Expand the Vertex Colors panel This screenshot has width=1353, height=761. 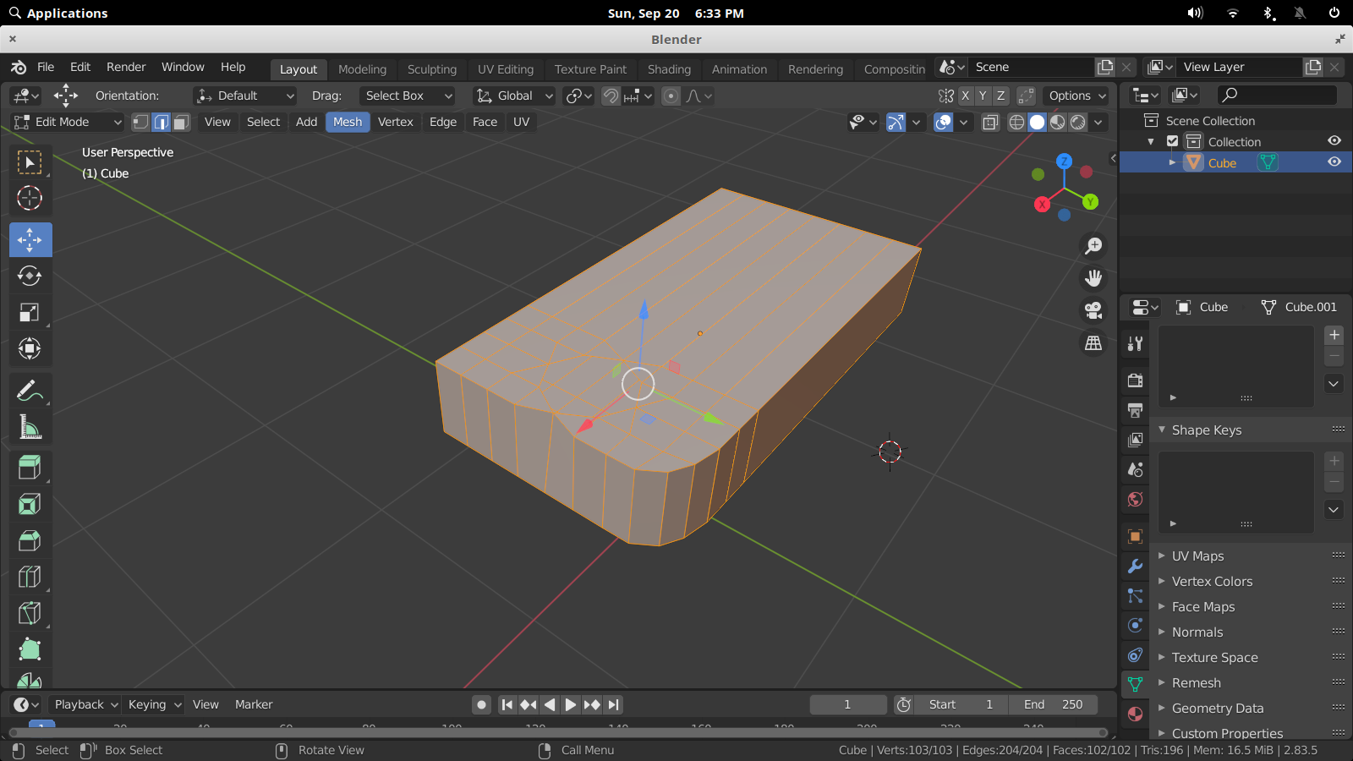click(1212, 581)
